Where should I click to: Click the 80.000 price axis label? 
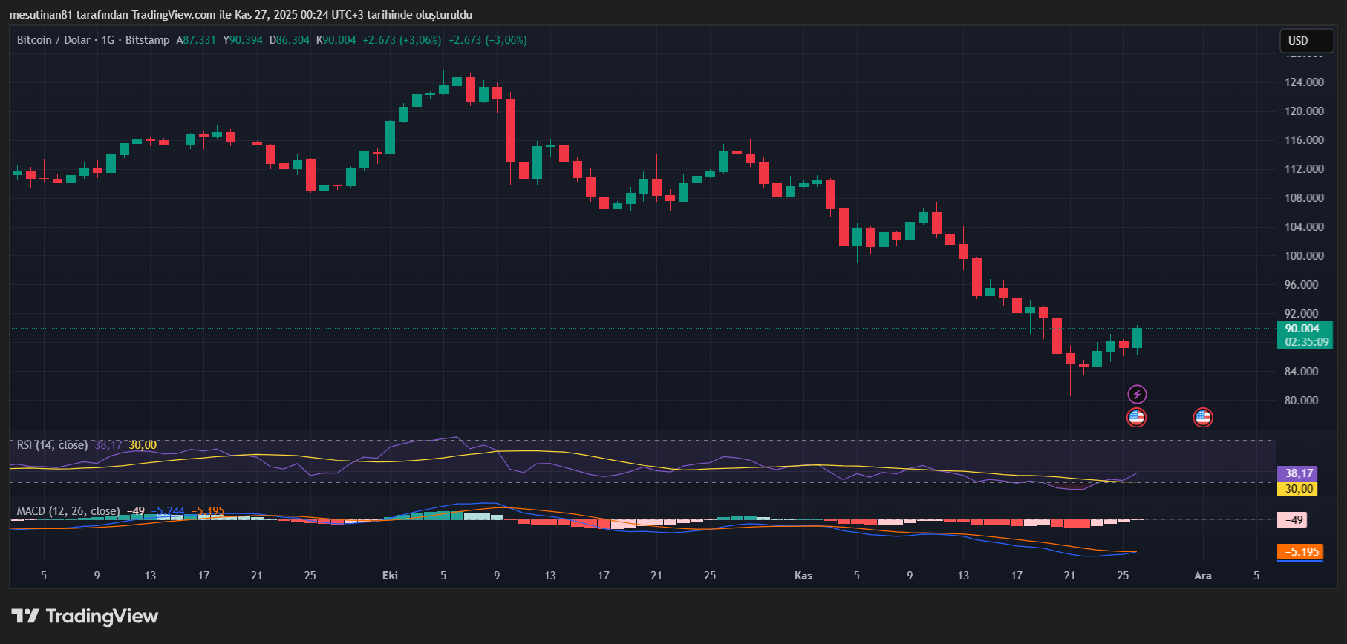click(1301, 401)
